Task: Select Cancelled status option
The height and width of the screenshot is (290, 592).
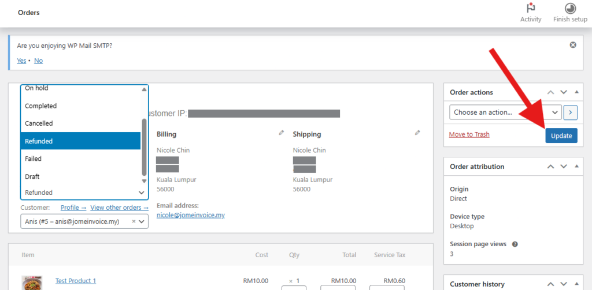Action: (x=80, y=123)
